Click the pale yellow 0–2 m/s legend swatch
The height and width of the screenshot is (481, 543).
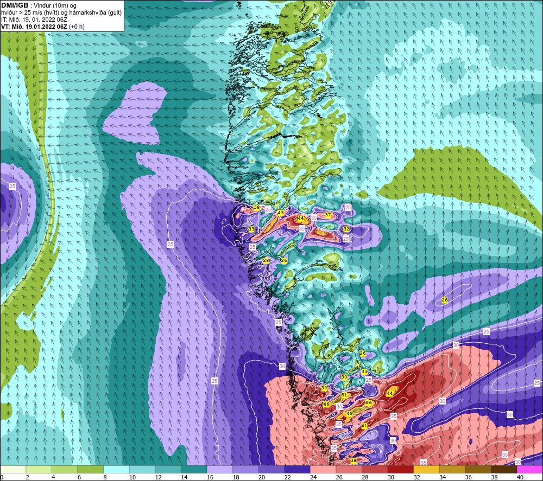click(x=13, y=470)
